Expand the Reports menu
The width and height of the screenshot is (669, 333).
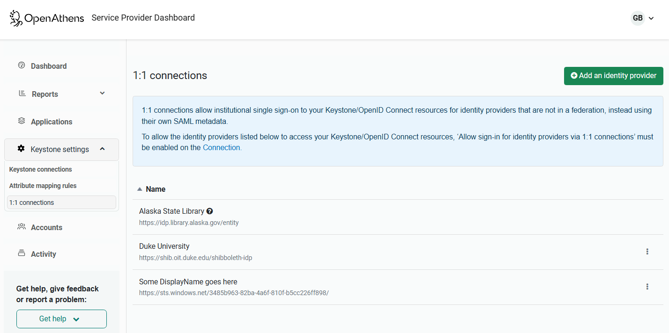tap(102, 94)
